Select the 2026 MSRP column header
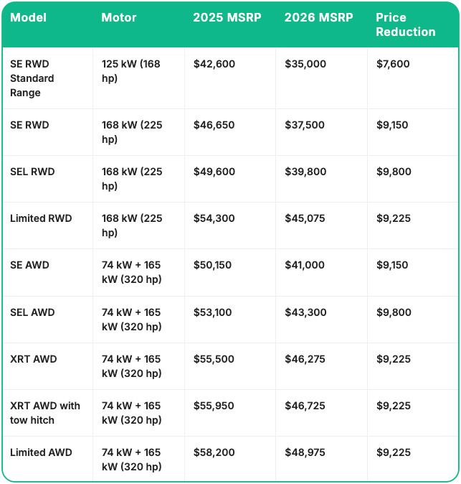Screen dimensions: 461x484 (x=318, y=17)
